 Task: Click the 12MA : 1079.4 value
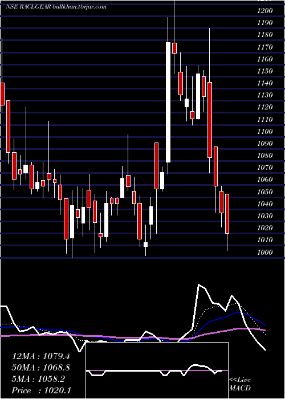pyautogui.click(x=41, y=356)
